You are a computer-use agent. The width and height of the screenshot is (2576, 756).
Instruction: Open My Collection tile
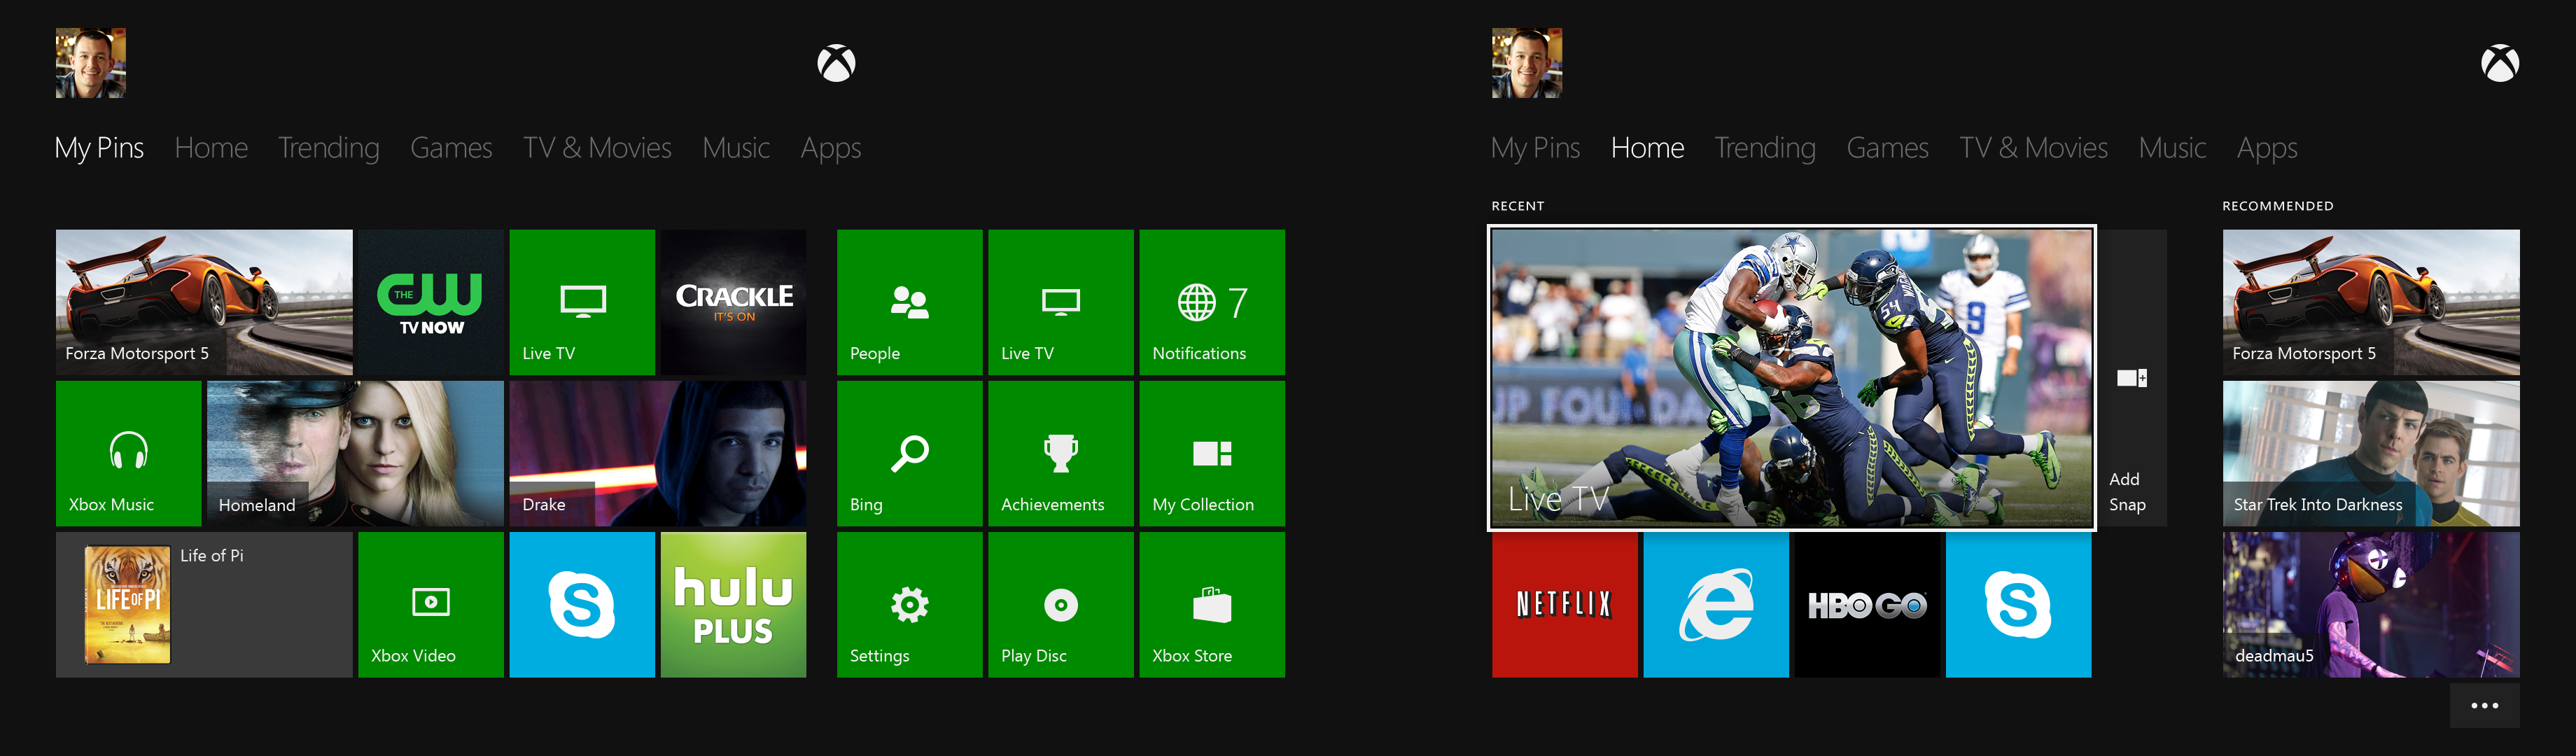coord(1211,453)
